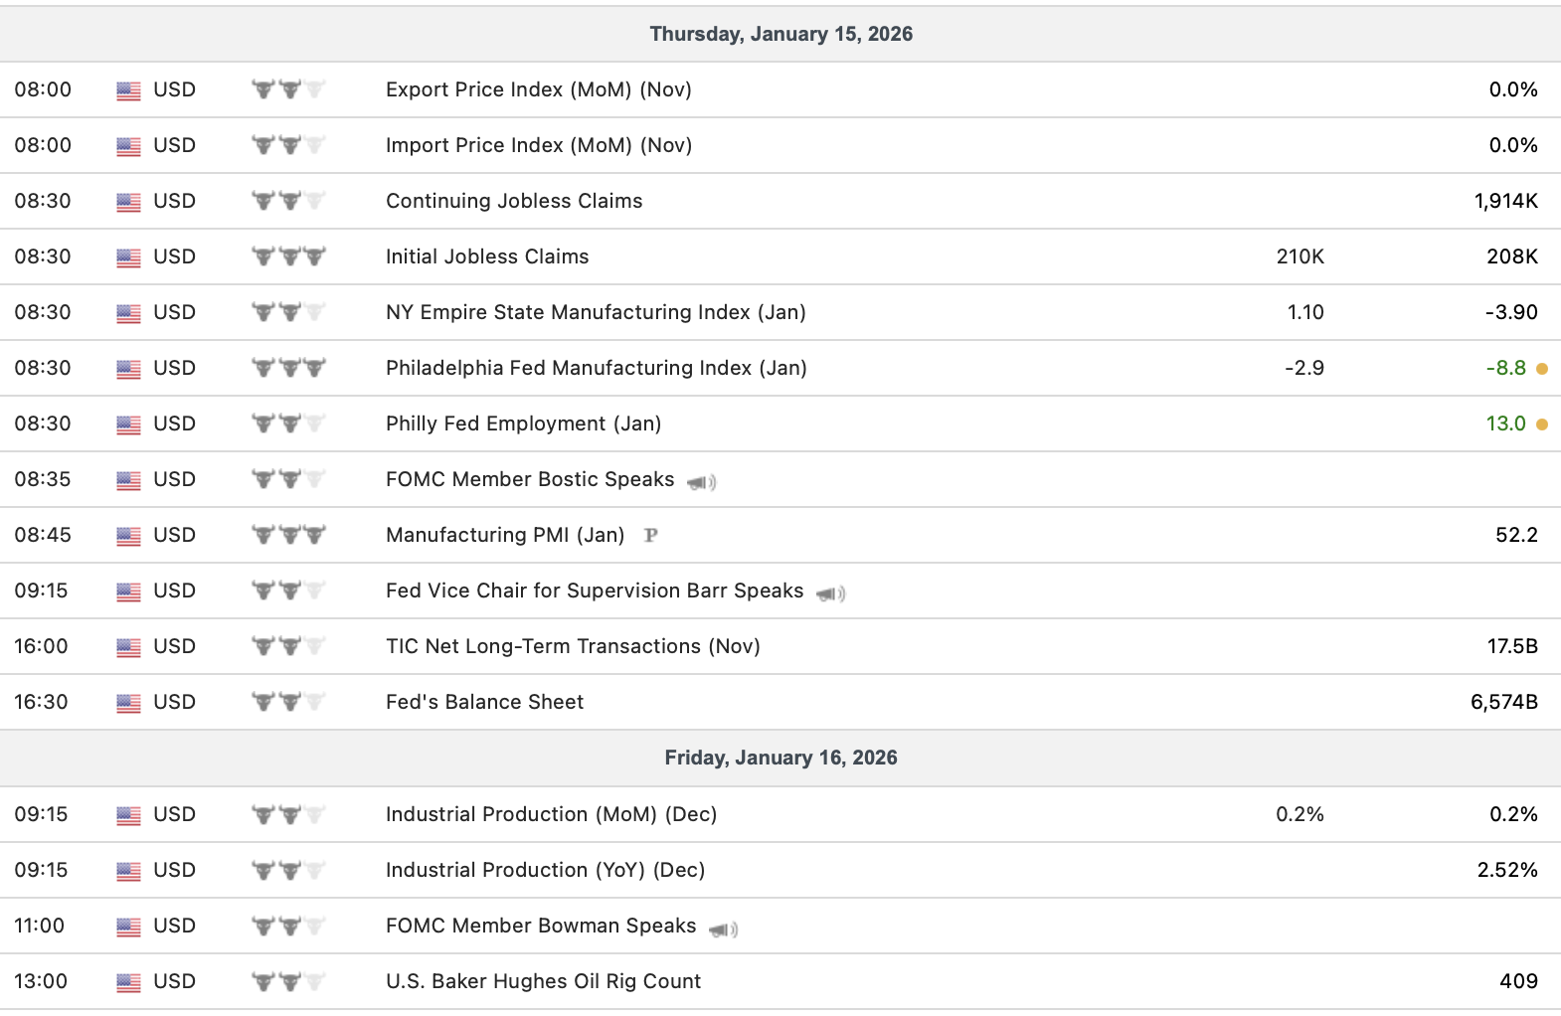
Task: Click the yellow revision dot next to -8.8
Action: [1542, 369]
